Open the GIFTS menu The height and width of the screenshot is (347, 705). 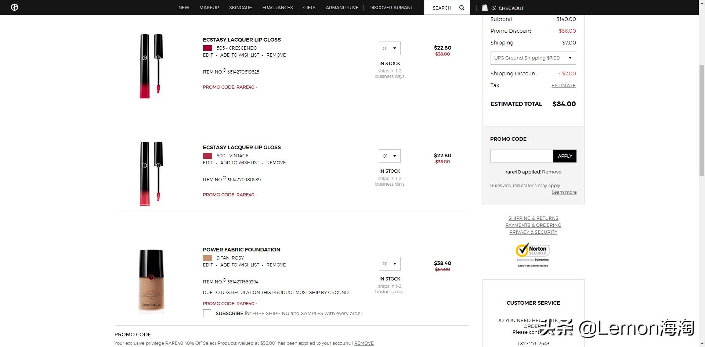pyautogui.click(x=309, y=7)
